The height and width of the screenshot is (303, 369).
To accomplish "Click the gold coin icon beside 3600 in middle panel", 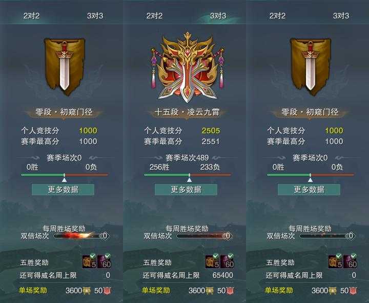I will pos(210,291).
